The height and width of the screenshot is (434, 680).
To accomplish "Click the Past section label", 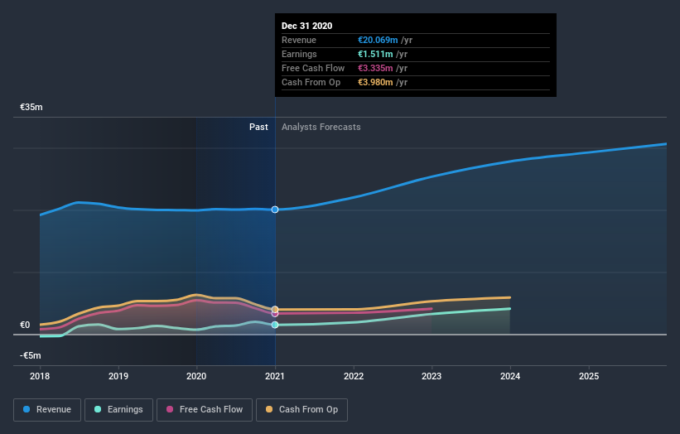I will (x=258, y=127).
